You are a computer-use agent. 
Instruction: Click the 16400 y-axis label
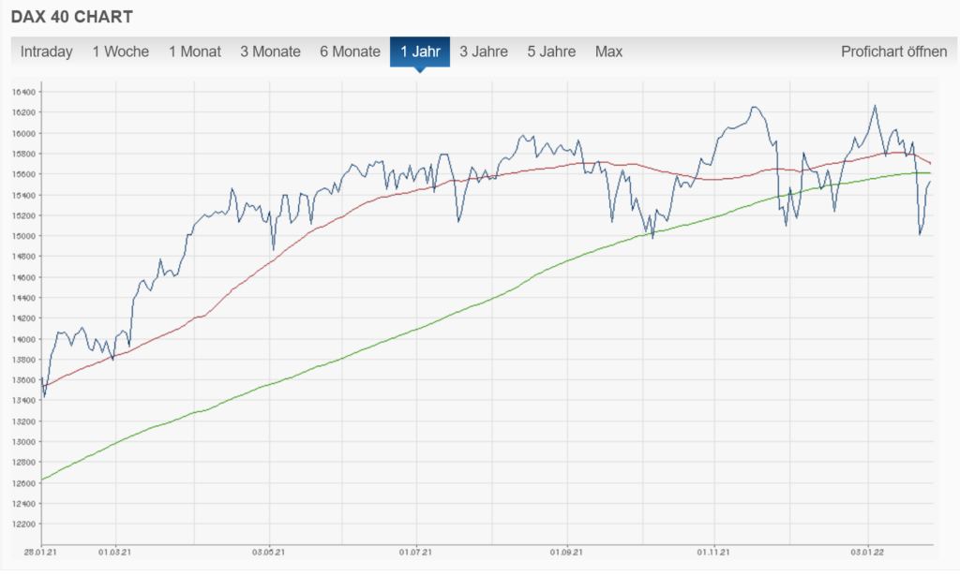(x=22, y=92)
